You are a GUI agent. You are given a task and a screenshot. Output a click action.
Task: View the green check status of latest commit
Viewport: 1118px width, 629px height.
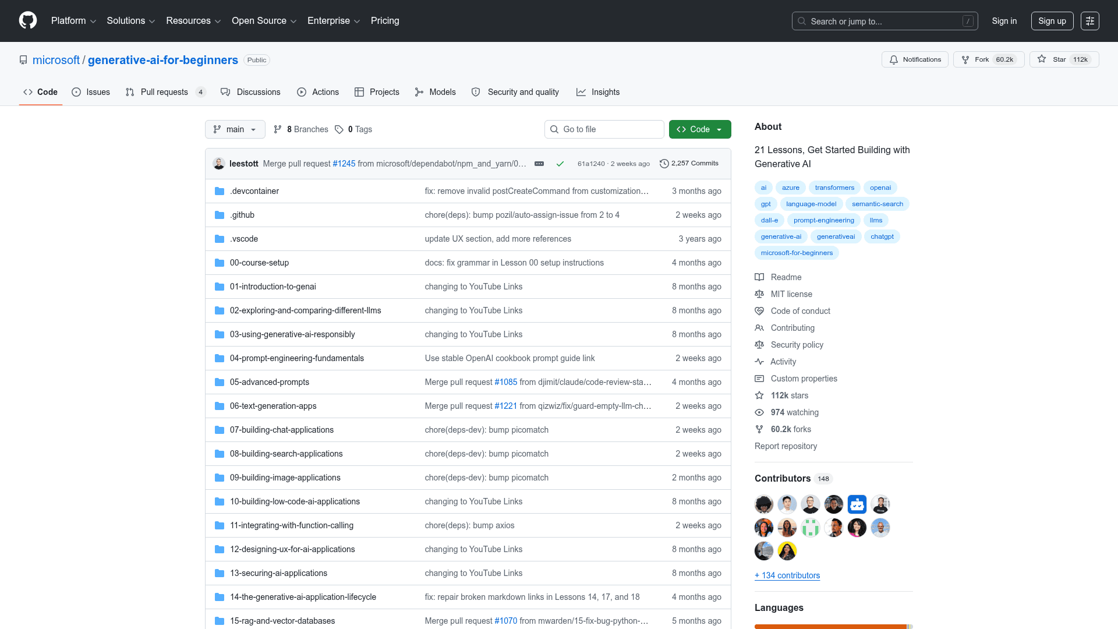(x=560, y=164)
